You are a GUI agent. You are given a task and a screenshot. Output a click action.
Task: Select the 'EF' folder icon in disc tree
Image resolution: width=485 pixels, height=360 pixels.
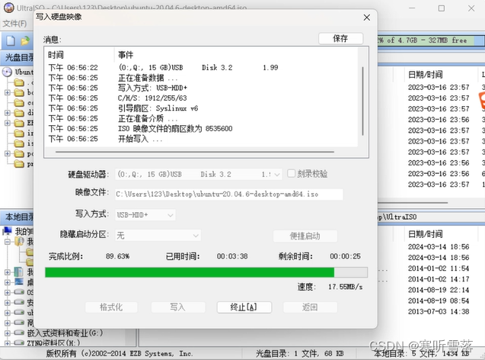(x=19, y=123)
